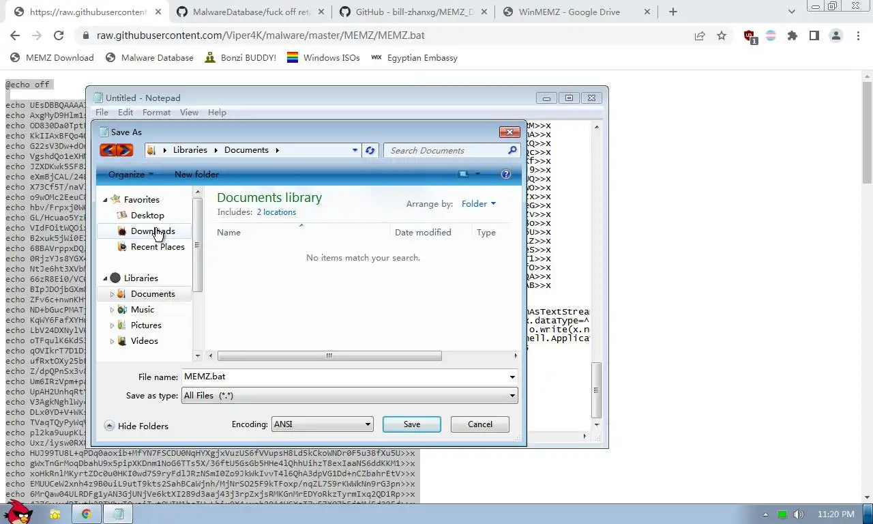Open the Arrange by Folder dropdown
873x524 pixels.
(x=478, y=203)
